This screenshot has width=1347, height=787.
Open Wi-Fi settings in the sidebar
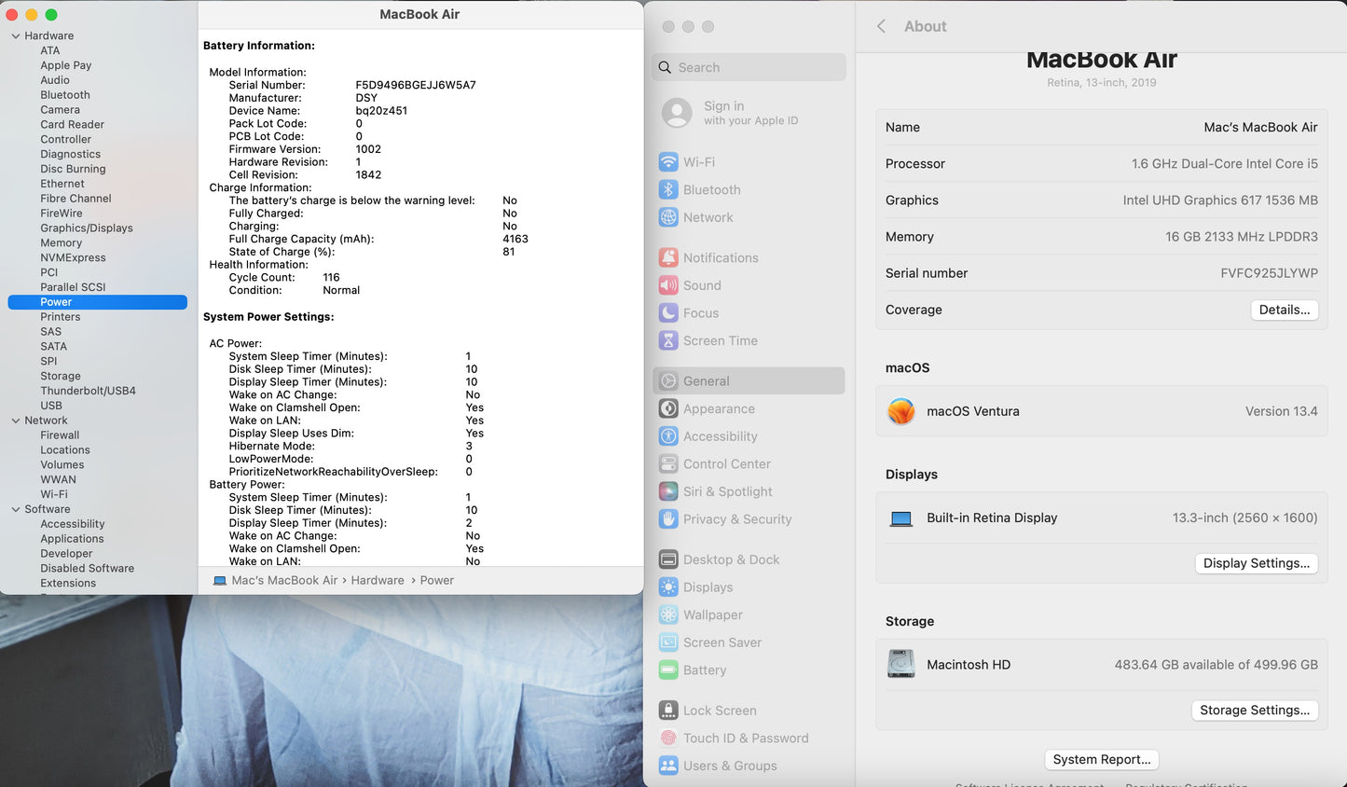699,161
